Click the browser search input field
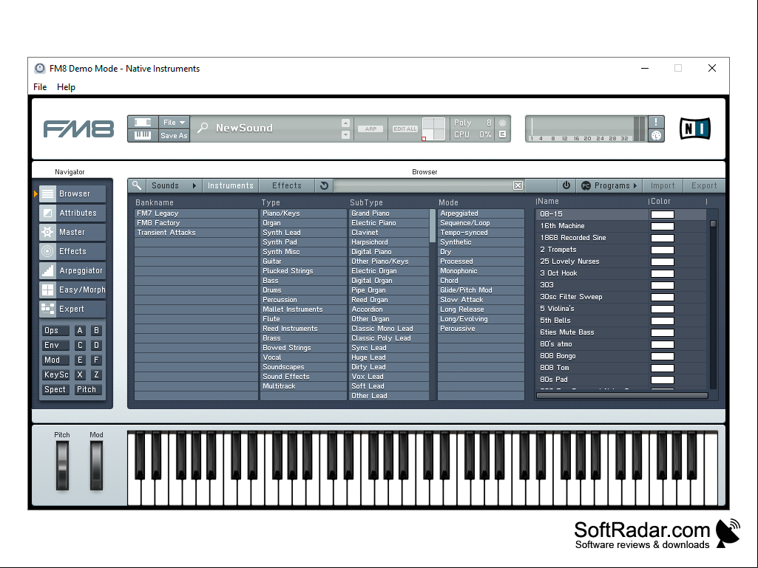 click(x=424, y=185)
